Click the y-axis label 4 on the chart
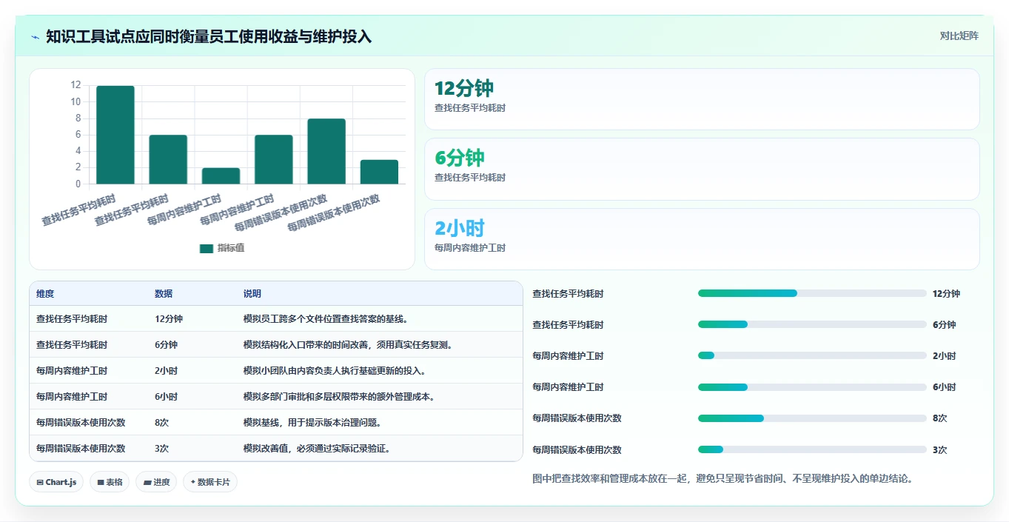1009x522 pixels. [x=78, y=151]
